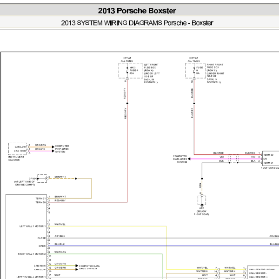Click the 'ORG/GRN' wire label
This screenshot has height=279, width=279.
pyautogui.click(x=60, y=264)
